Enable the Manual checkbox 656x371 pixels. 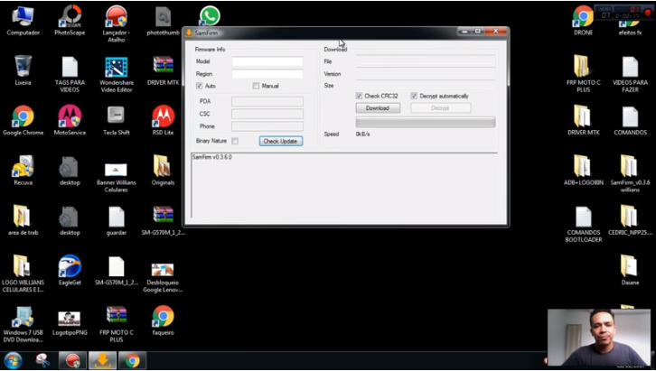[256, 86]
